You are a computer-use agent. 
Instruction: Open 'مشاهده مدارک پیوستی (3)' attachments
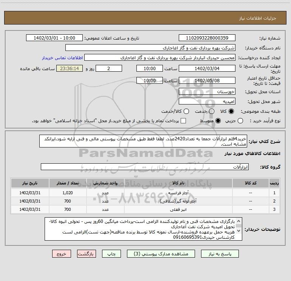pyautogui.click(x=161, y=253)
